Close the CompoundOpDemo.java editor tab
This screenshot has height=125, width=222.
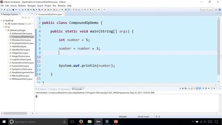point(63,14)
